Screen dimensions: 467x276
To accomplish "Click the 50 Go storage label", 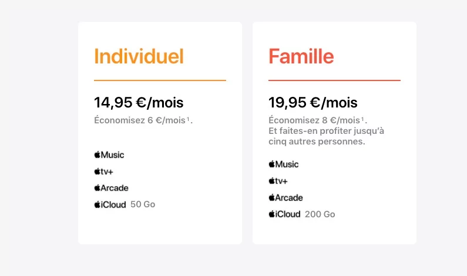I will click(143, 204).
